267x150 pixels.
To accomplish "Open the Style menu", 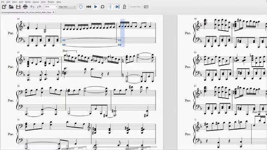I will [43, 2].
